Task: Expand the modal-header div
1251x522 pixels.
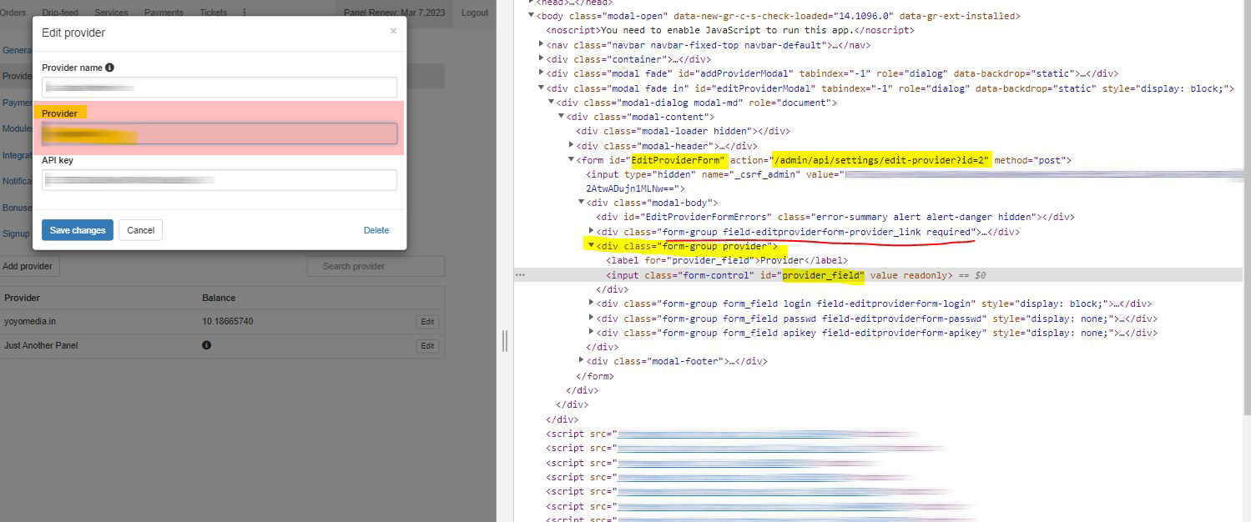Action: [572, 145]
